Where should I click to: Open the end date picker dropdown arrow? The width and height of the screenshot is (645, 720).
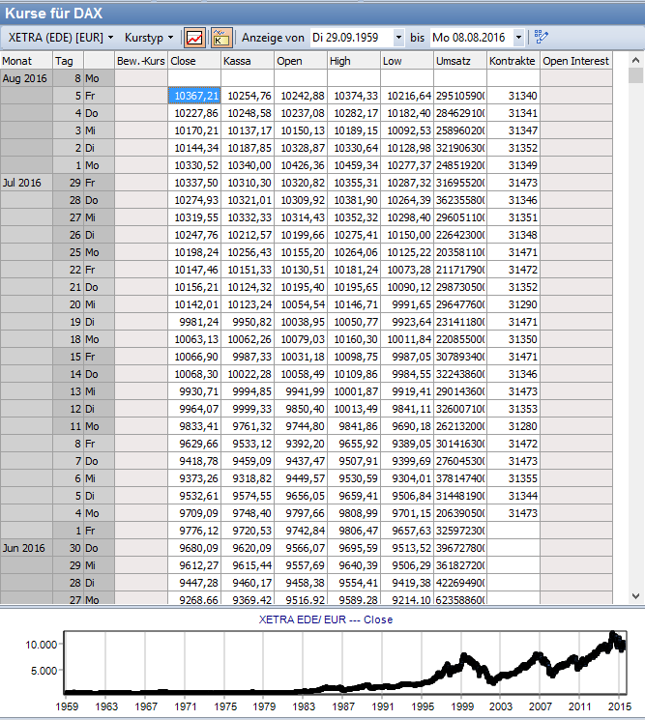[519, 38]
